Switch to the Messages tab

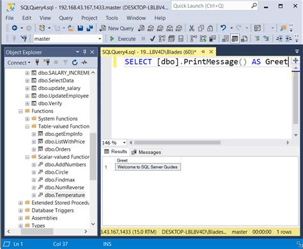(146, 152)
